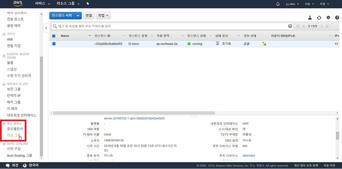Open 탄력적 IP in sidebar
Screen dimensions: 342x169
[x=14, y=96]
